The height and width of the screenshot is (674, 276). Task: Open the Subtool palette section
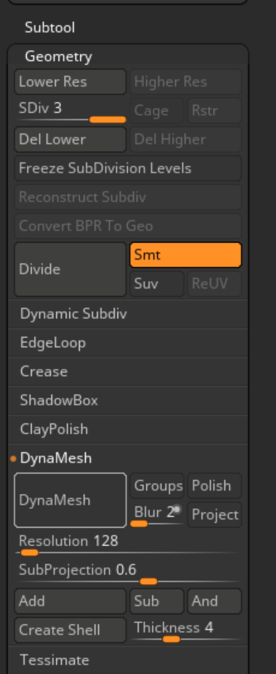pos(50,27)
